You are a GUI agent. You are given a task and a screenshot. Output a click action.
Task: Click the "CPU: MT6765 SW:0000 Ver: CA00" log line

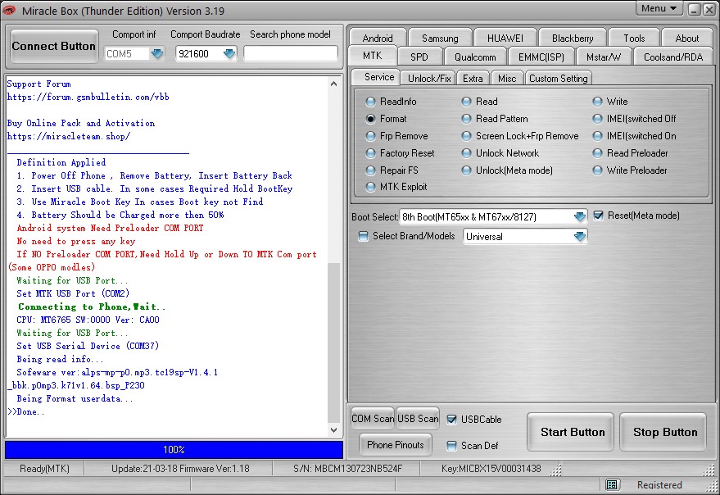[88, 320]
